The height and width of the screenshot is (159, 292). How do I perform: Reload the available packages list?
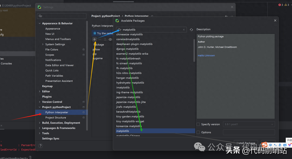click(x=191, y=30)
